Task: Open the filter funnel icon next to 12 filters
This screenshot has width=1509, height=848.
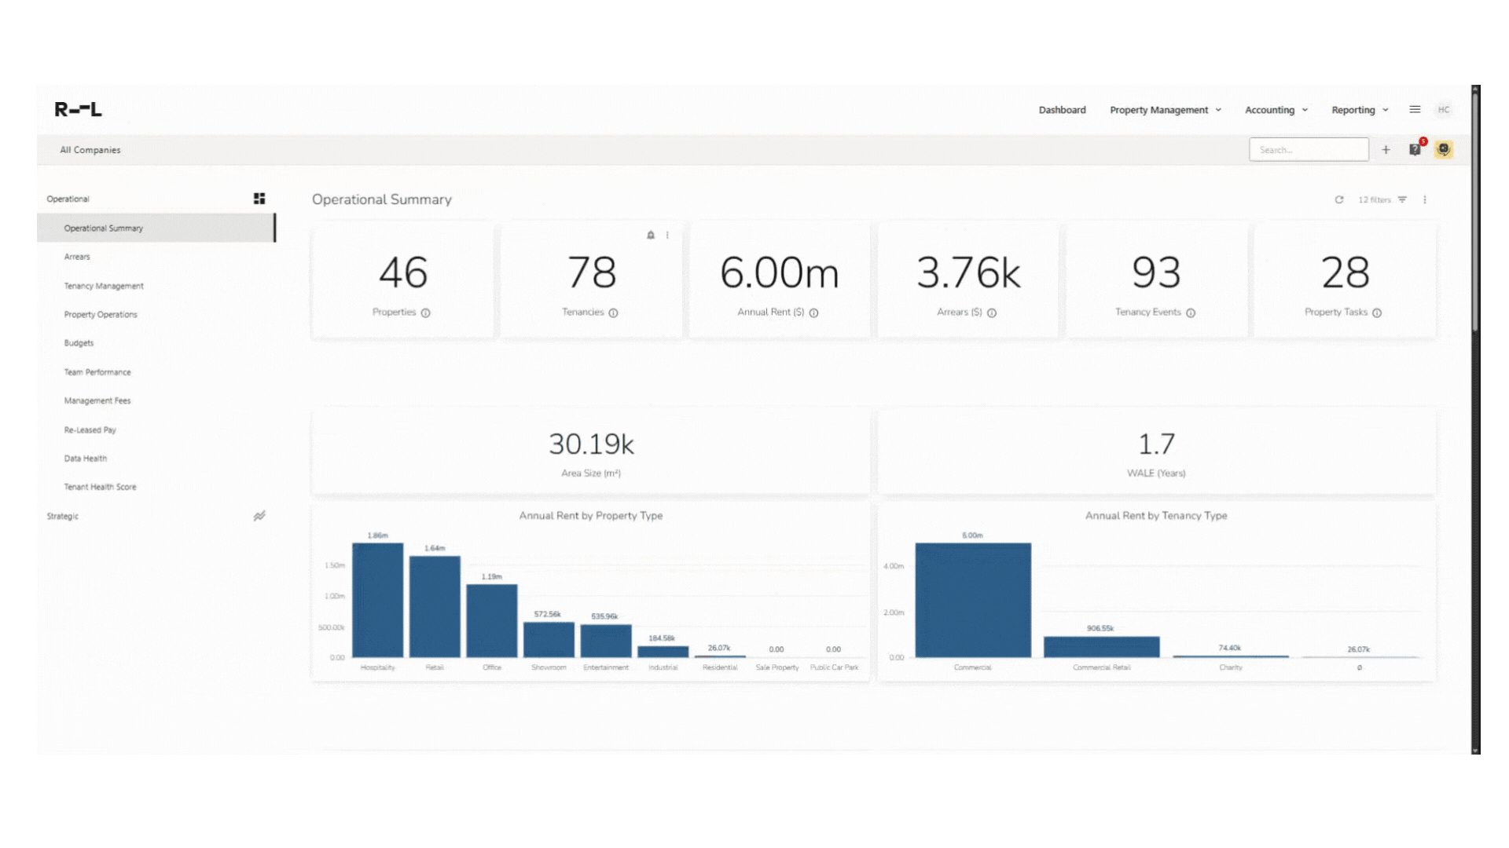Action: pyautogui.click(x=1404, y=199)
